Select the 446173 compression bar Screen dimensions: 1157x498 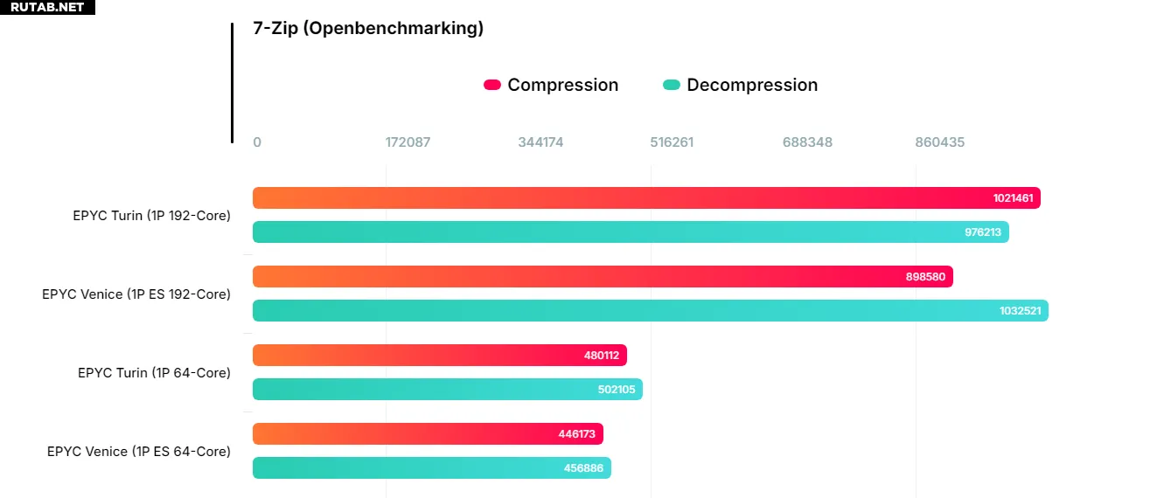pyautogui.click(x=428, y=434)
